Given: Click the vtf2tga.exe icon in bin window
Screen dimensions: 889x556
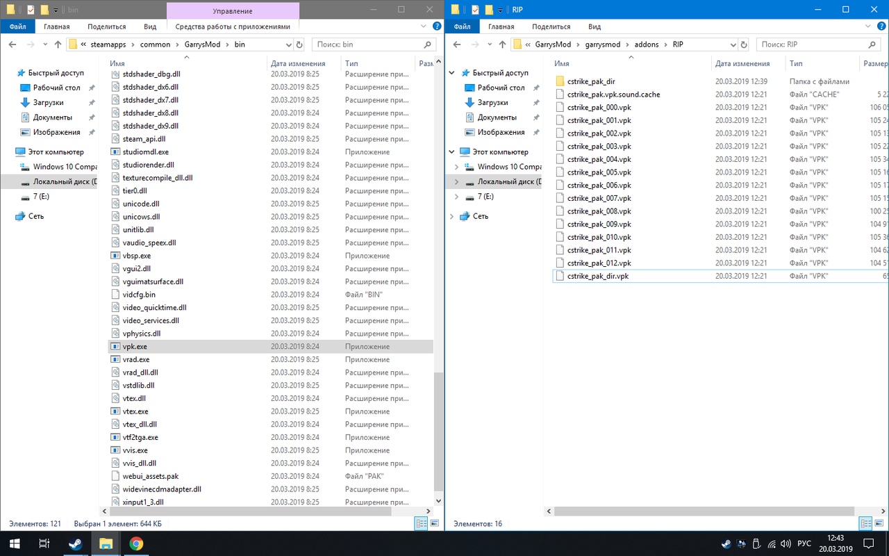Looking at the screenshot, I should pyautogui.click(x=116, y=437).
